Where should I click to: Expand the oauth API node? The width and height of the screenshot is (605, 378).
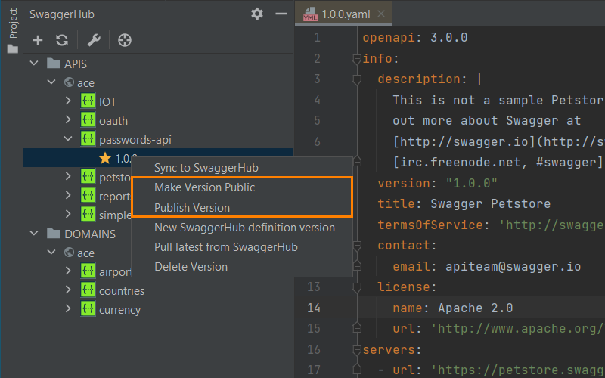click(x=68, y=120)
